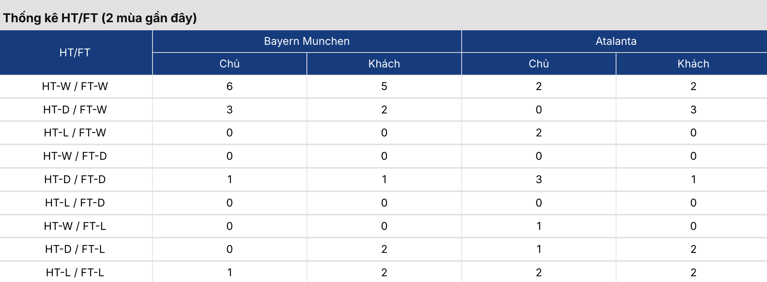The height and width of the screenshot is (282, 767).
Task: Select the 'HT-W / FT-L' row label
Action: (x=75, y=226)
